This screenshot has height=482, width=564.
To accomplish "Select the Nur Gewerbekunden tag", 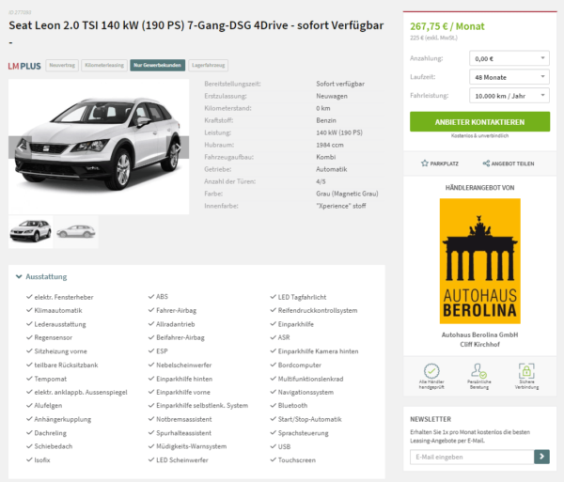I will (158, 65).
